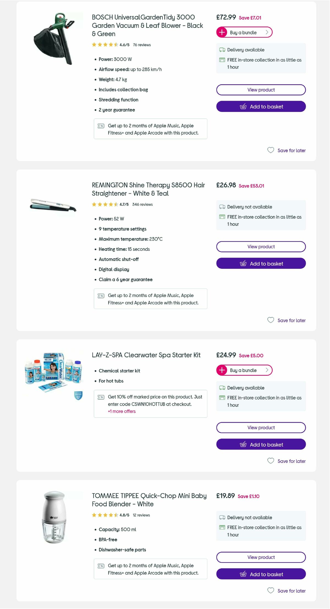This screenshot has width=330, height=609.
Task: Click the voucher icon next to the Apple Music offer
Action: point(101,125)
